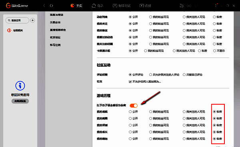Set 动态列表 to 公开

pyautogui.click(x=130, y=17)
